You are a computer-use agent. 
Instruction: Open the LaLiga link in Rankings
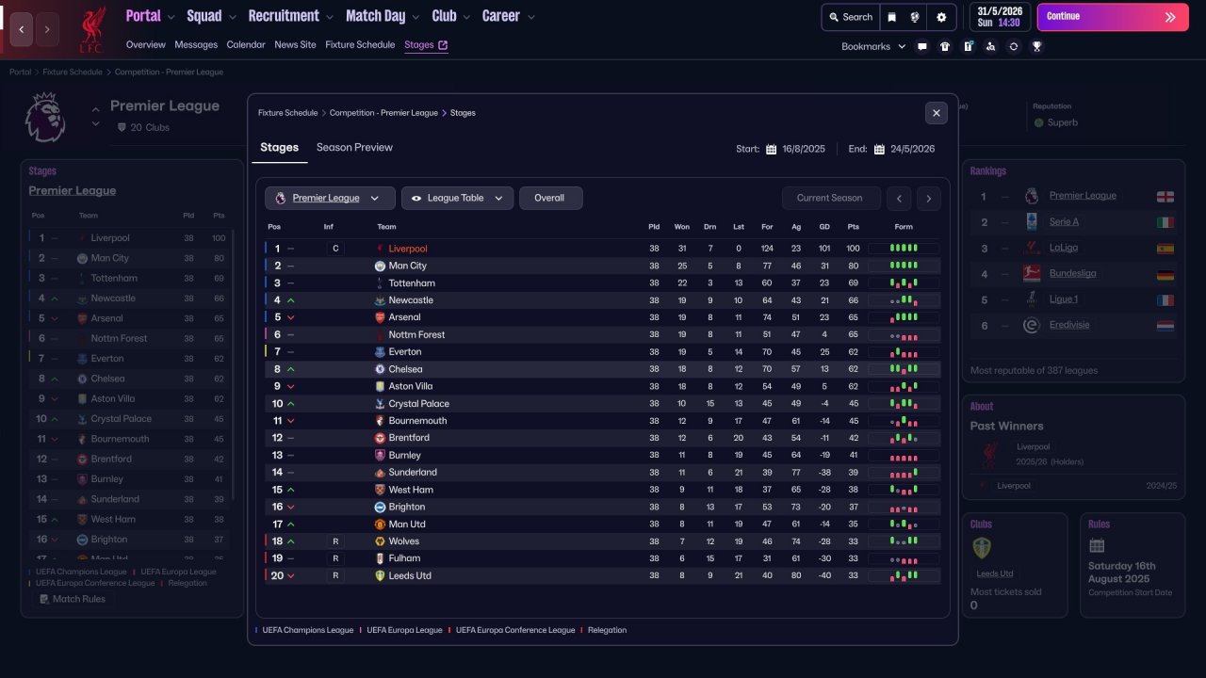(x=1064, y=248)
